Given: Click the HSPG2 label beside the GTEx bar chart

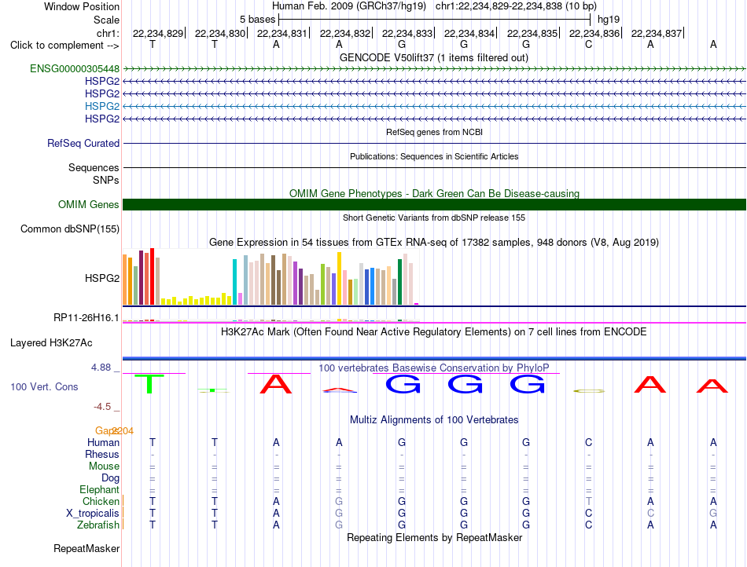Looking at the screenshot, I should click(x=102, y=278).
